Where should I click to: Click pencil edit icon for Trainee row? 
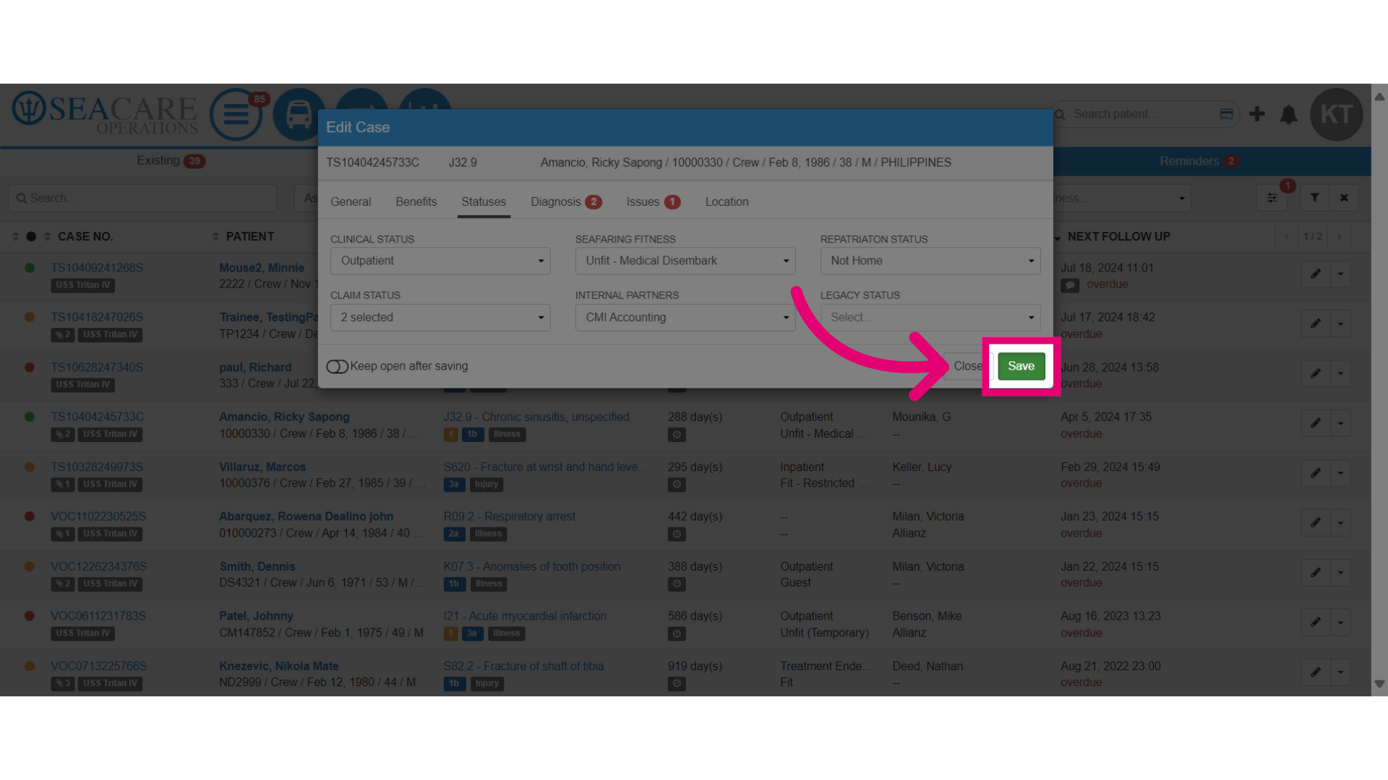click(1316, 324)
